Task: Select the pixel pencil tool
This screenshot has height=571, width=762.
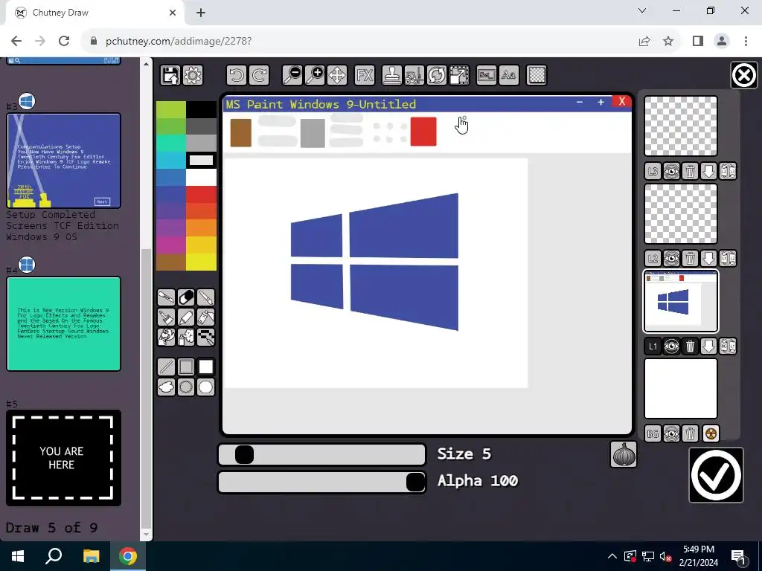Action: click(x=206, y=337)
